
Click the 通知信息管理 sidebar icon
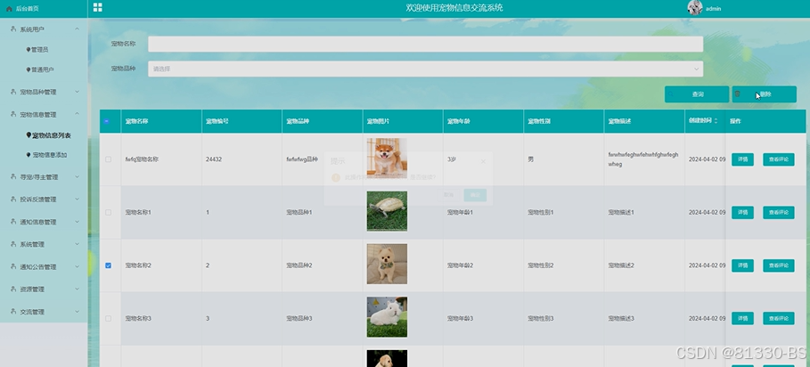coord(13,222)
